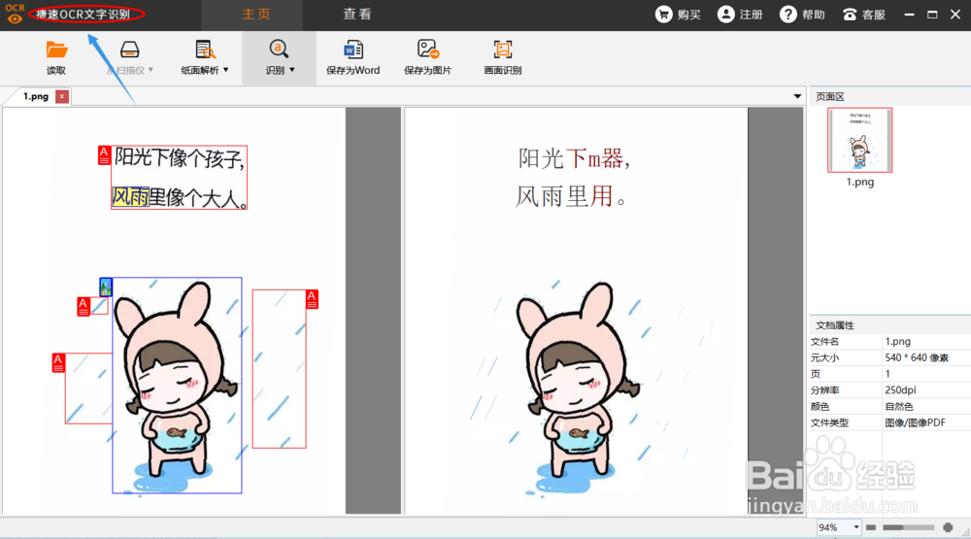This screenshot has width=971, height=539.
Task: Click the file type value 图像/图像PDF
Action: pyautogui.click(x=916, y=422)
